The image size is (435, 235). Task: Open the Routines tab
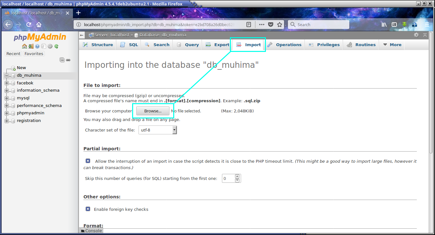tap(361, 45)
